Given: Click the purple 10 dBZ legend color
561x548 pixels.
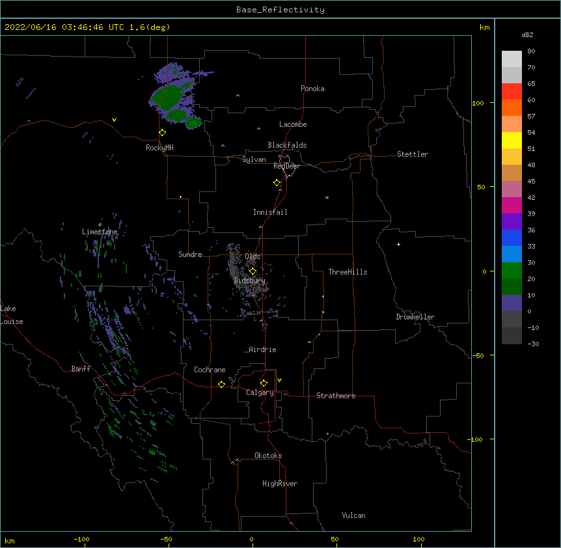Looking at the screenshot, I should point(512,303).
